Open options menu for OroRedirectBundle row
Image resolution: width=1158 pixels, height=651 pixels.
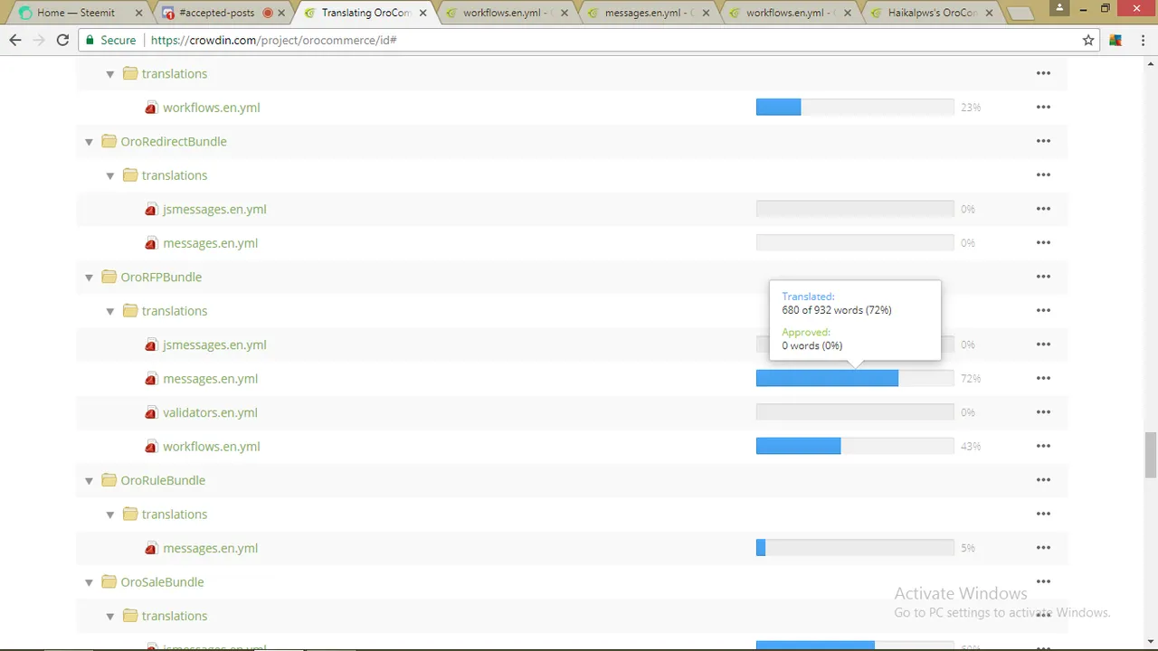[1043, 141]
